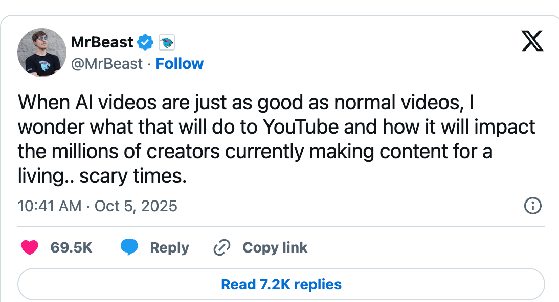Click the chain link icon
The image size is (559, 302).
[222, 248]
